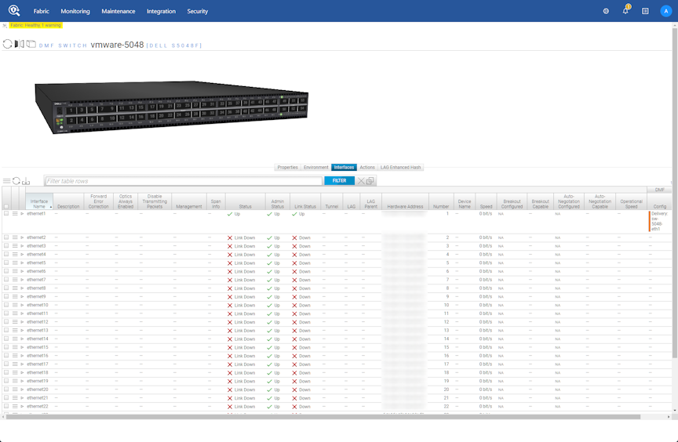The height and width of the screenshot is (442, 678).
Task: Switch to the Actions tab
Action: [x=367, y=168]
